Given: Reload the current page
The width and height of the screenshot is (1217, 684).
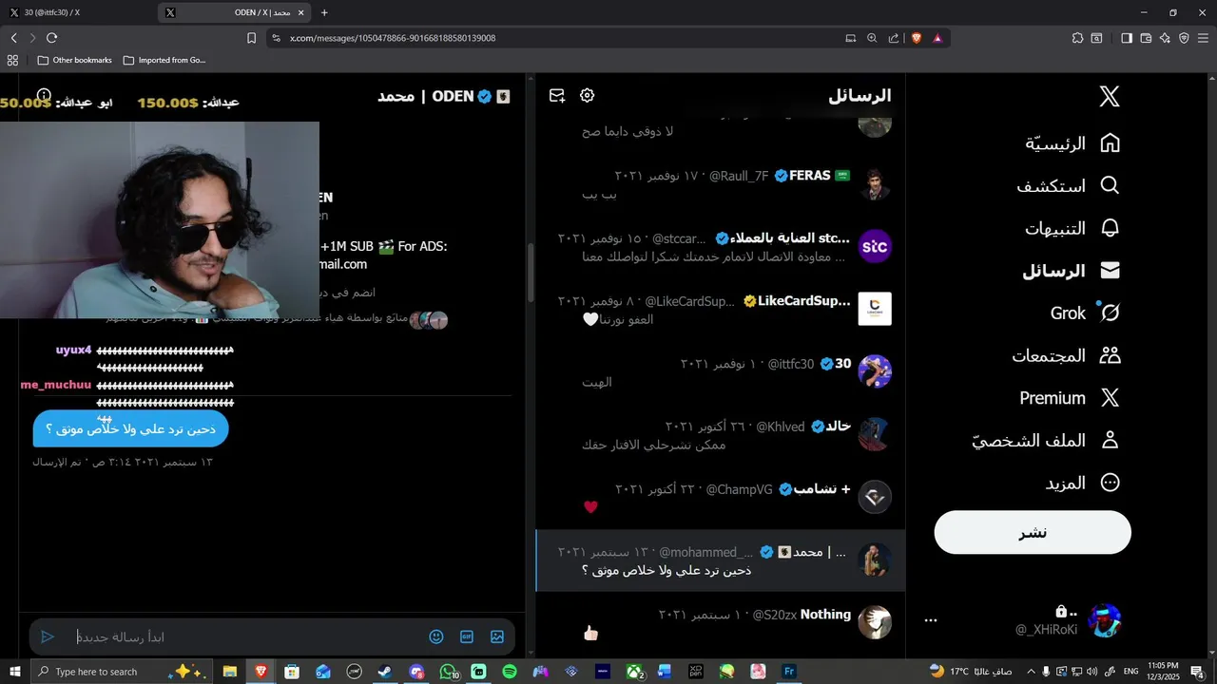Looking at the screenshot, I should 51,38.
